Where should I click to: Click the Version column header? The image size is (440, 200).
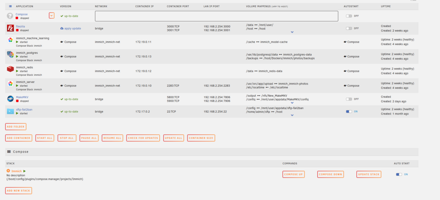66,6
